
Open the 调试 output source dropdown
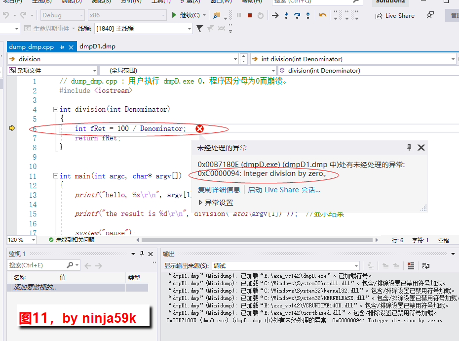tap(356, 266)
